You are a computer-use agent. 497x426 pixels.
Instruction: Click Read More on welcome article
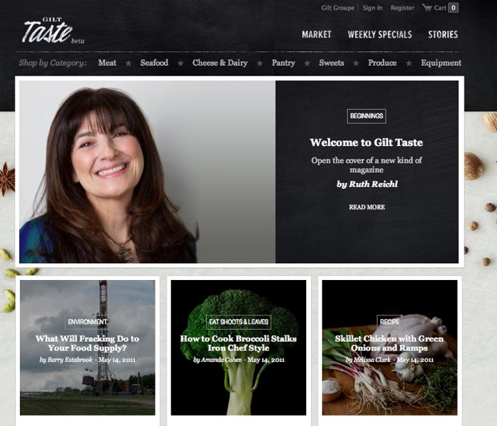tap(366, 207)
